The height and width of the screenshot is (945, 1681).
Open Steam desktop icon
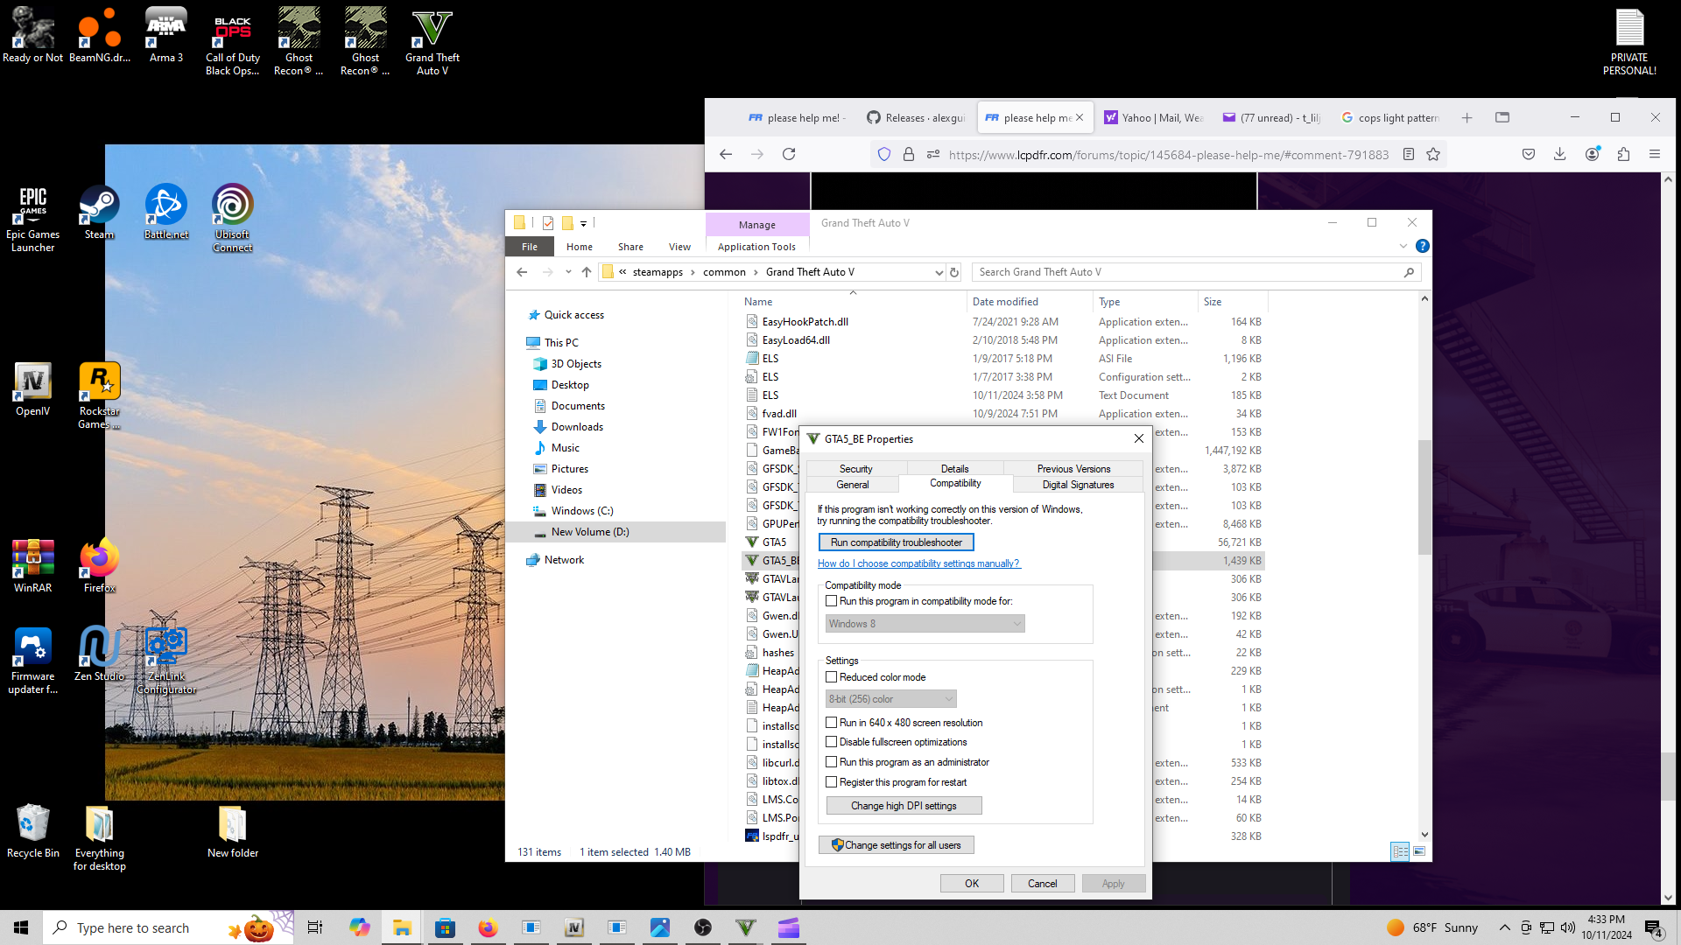(x=99, y=211)
